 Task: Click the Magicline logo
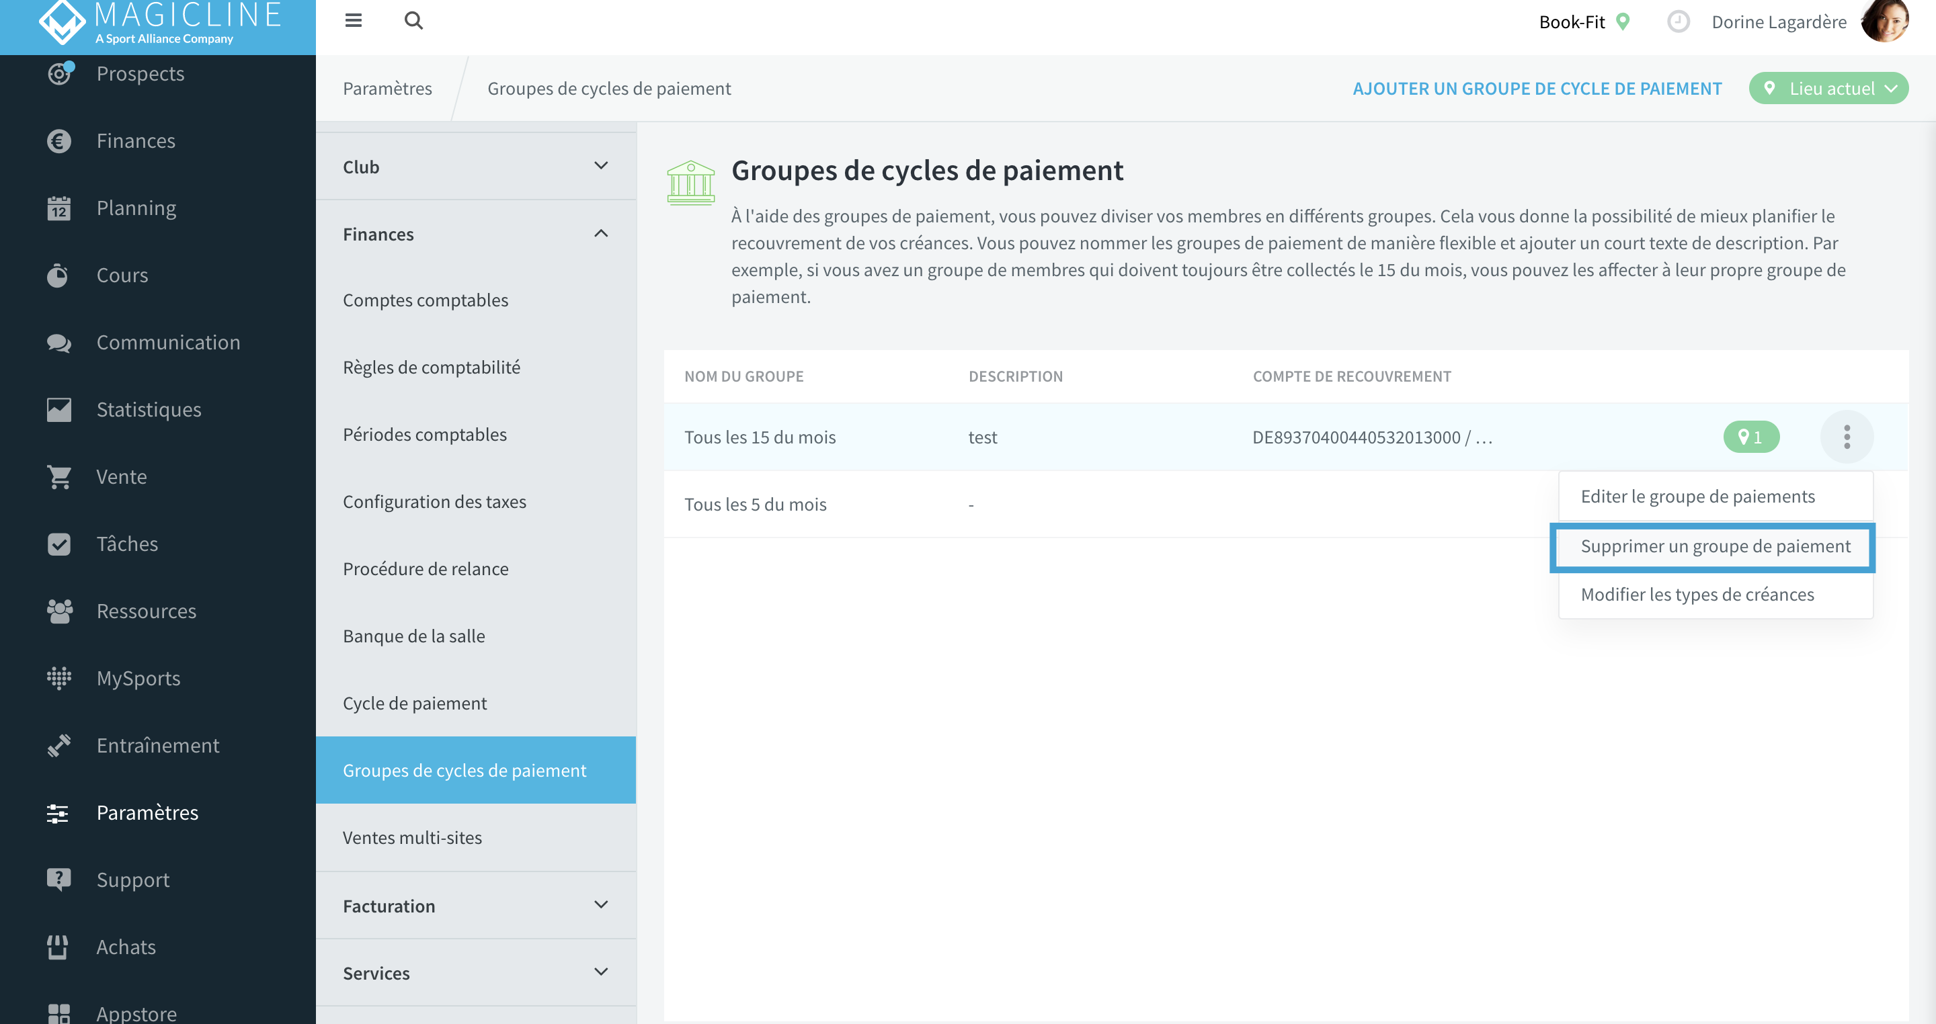[x=159, y=23]
